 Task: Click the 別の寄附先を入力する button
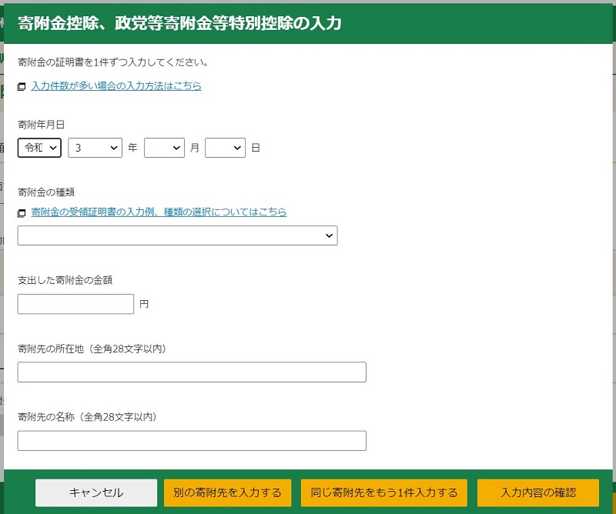pos(227,493)
